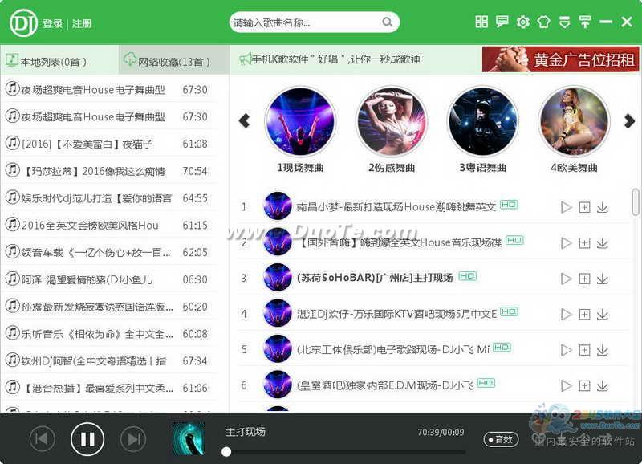Pause playback with the pause button
Screen dimensions: 642x464
pos(87,439)
